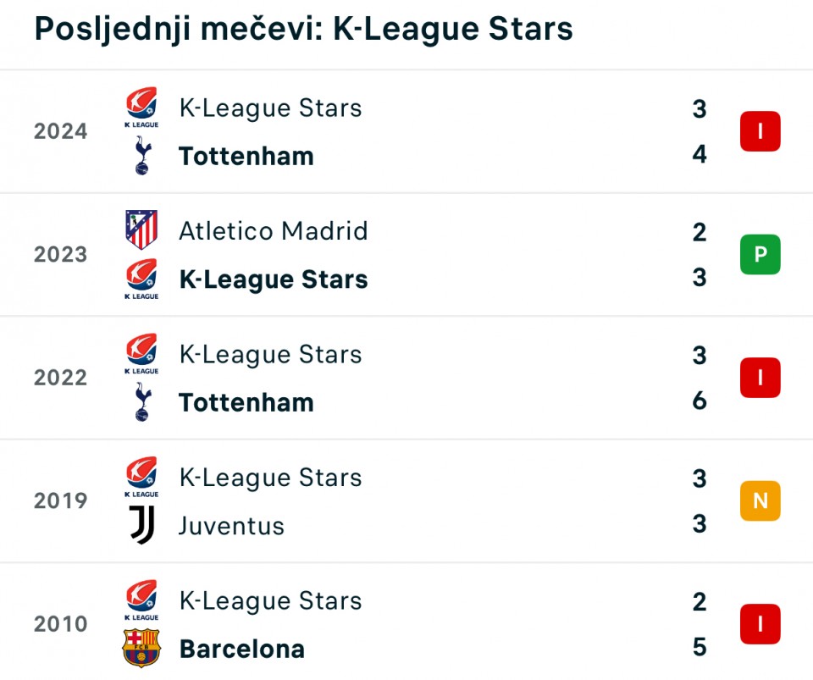
Task: Click the green P result badge
Action: click(x=760, y=254)
